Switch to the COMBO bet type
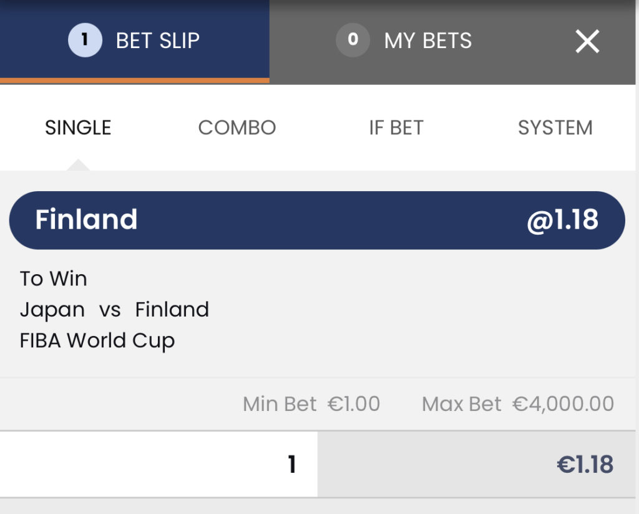This screenshot has width=639, height=514. (x=237, y=128)
